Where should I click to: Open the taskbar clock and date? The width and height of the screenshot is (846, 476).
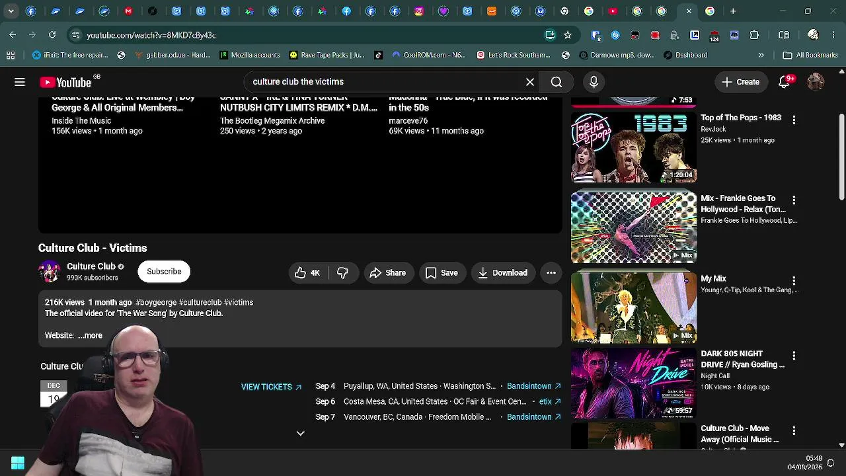tap(805, 463)
